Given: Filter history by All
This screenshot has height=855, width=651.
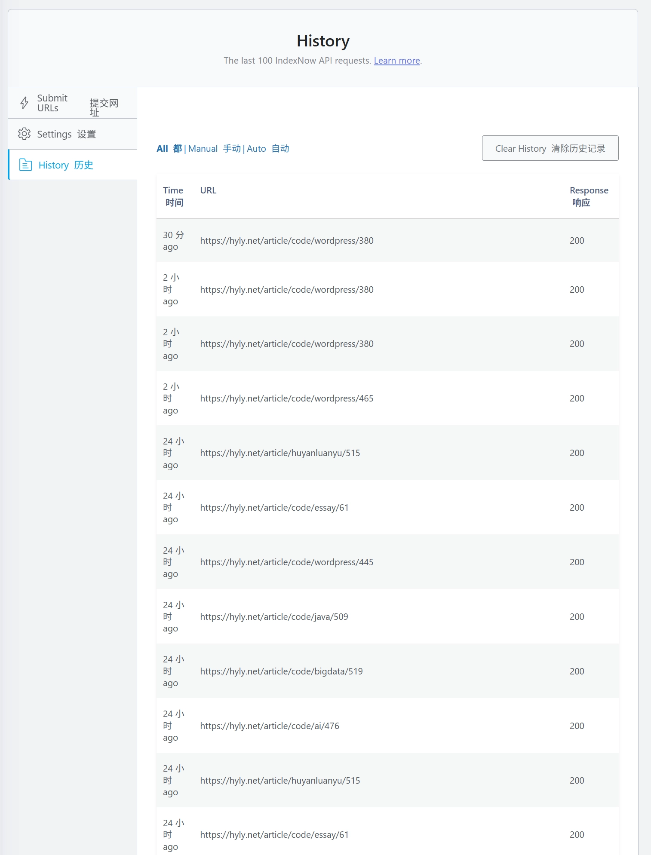Looking at the screenshot, I should 169,149.
